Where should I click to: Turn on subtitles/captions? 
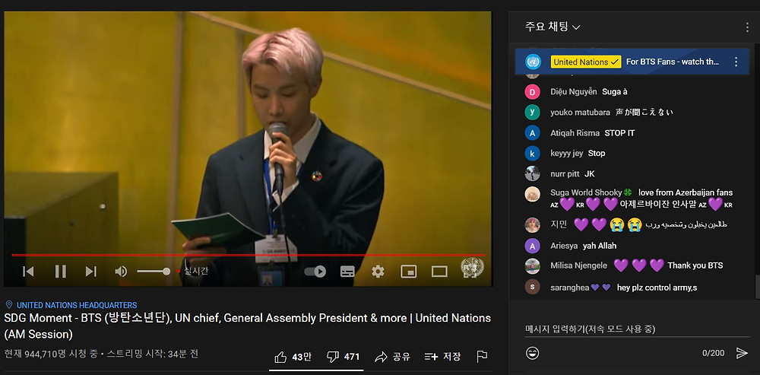pyautogui.click(x=347, y=272)
